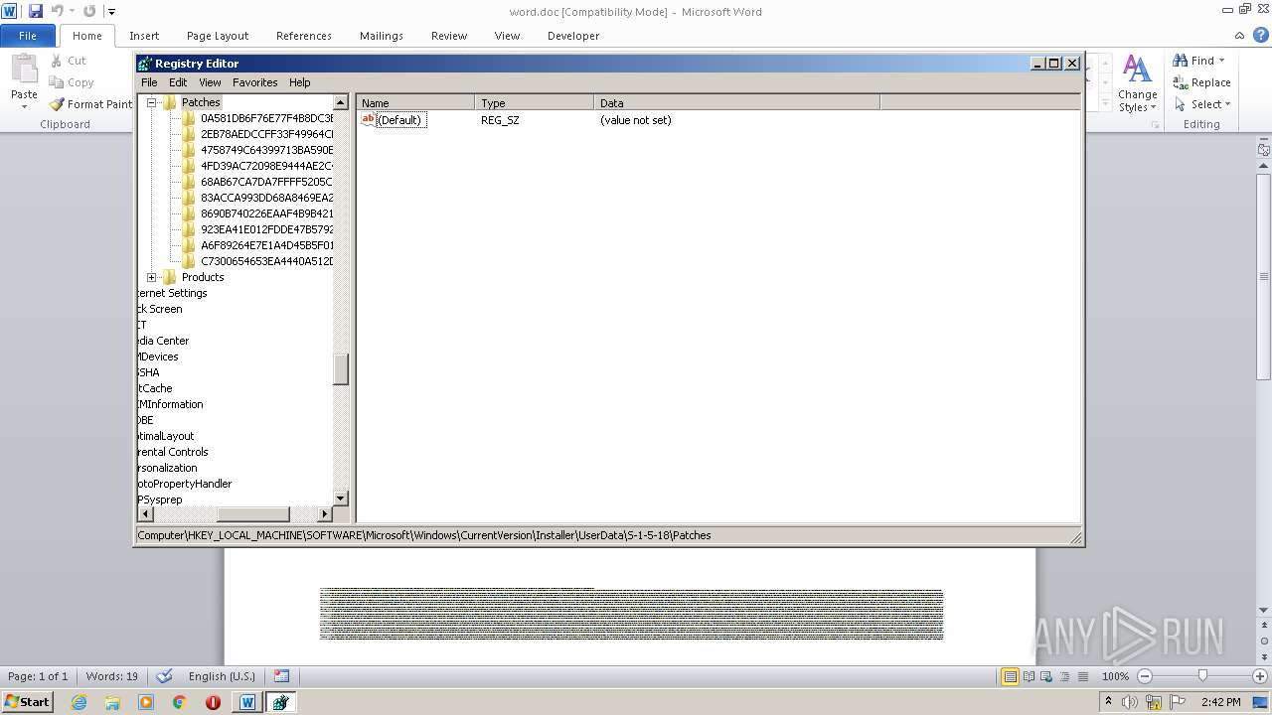
Task: Launch Opera from the taskbar
Action: click(x=213, y=702)
